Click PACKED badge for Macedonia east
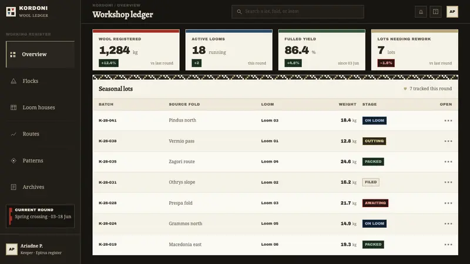Viewport: 470px width, 264px height. pyautogui.click(x=373, y=245)
